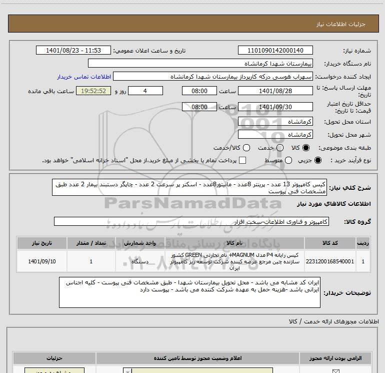Click the announcement date field 1401/08/23 - 11:53
This screenshot has height=373, width=385.
point(73,51)
